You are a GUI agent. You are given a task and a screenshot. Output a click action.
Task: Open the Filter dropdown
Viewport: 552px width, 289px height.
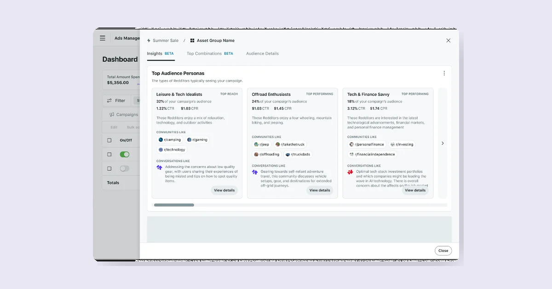pyautogui.click(x=117, y=100)
